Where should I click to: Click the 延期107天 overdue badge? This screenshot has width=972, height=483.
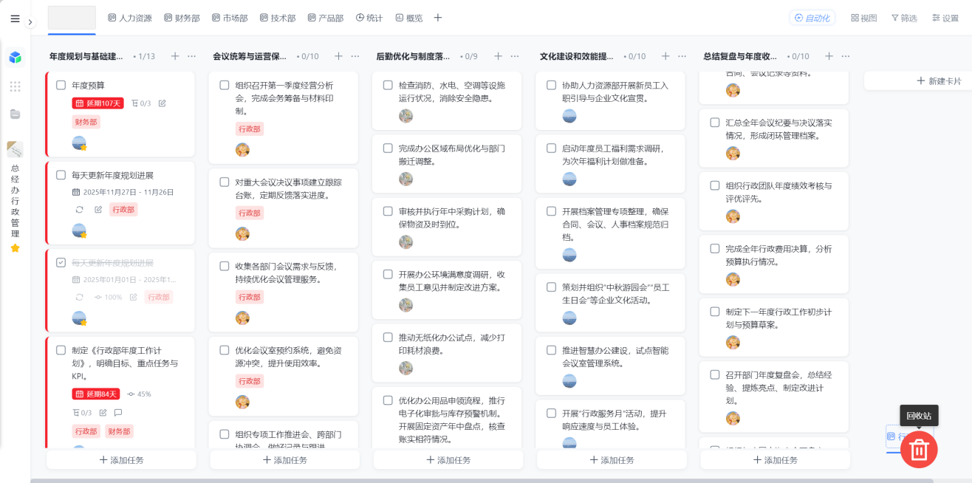tap(97, 103)
